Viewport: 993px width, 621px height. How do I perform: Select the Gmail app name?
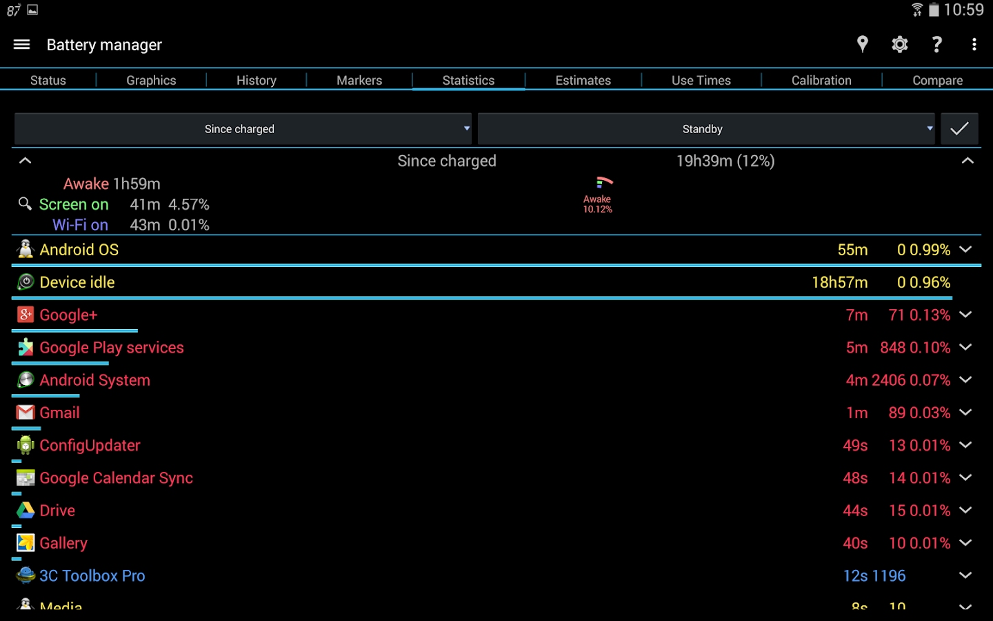[59, 413]
